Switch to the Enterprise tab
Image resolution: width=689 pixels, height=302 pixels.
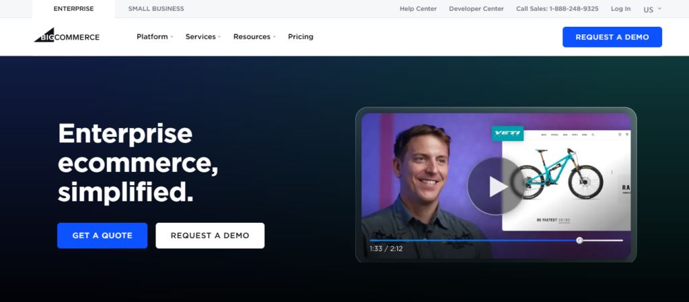click(73, 9)
